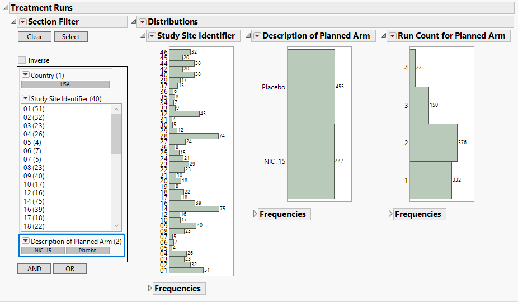Screen dimensions: 518x302
Task: Open Description of Planned Arm distribution menu
Action: pos(257,36)
